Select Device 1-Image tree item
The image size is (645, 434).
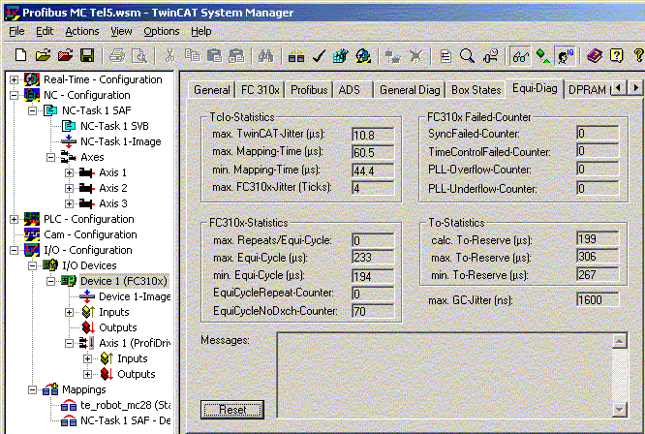tap(135, 296)
